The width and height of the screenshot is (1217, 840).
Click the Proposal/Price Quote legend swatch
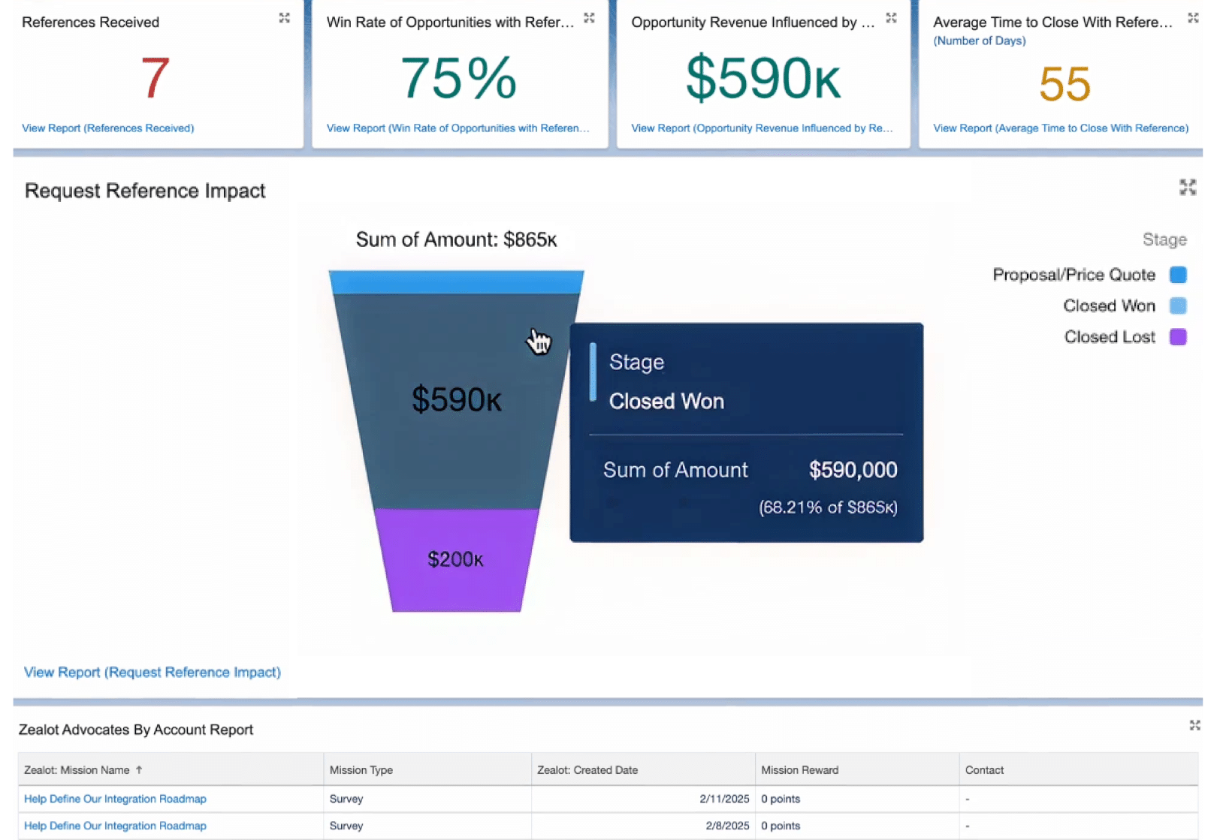coord(1178,275)
